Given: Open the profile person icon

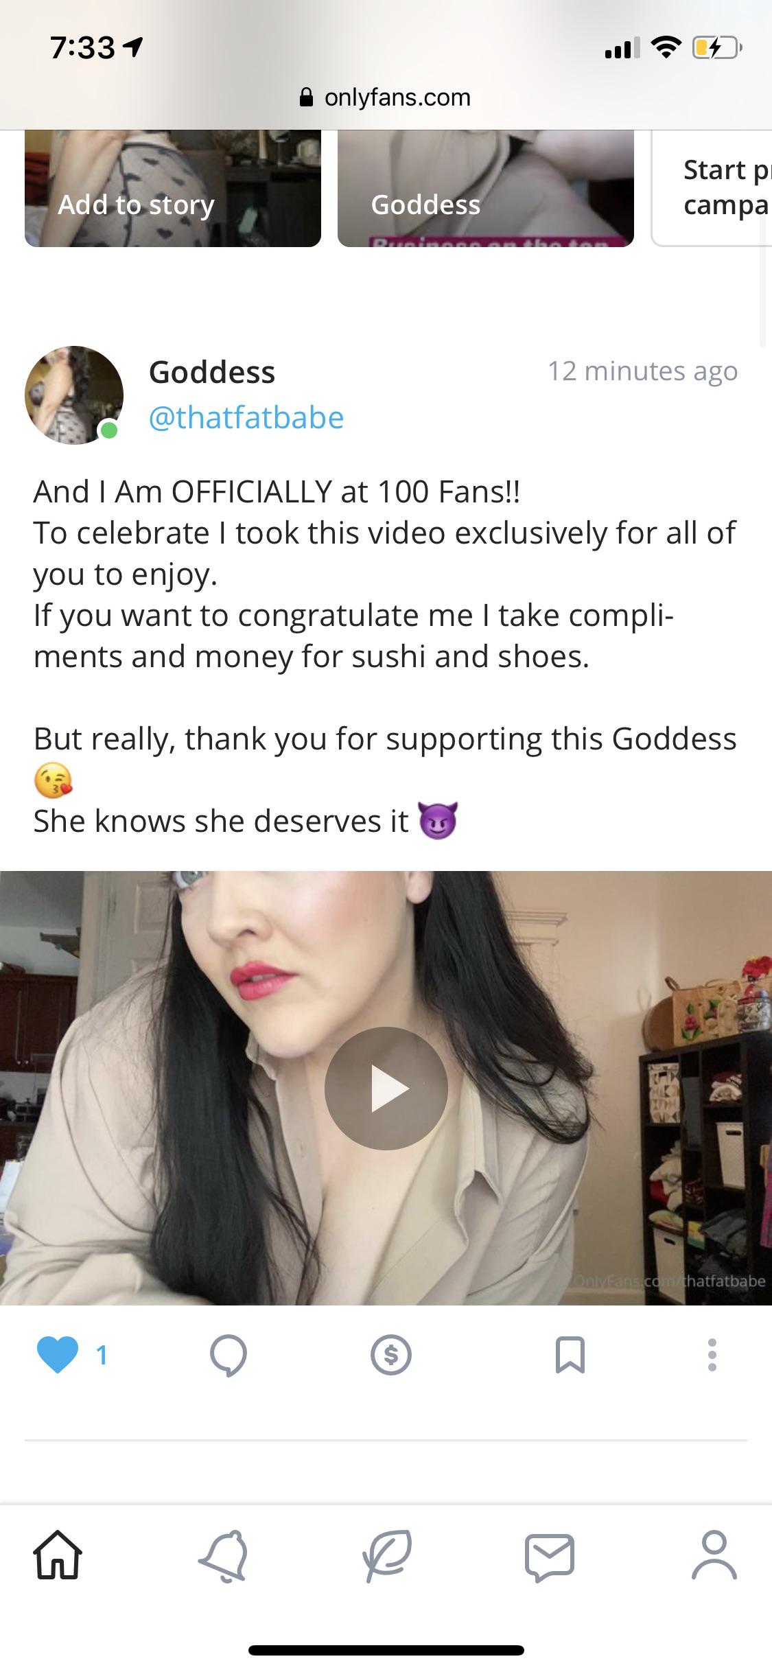Looking at the screenshot, I should tap(714, 1555).
